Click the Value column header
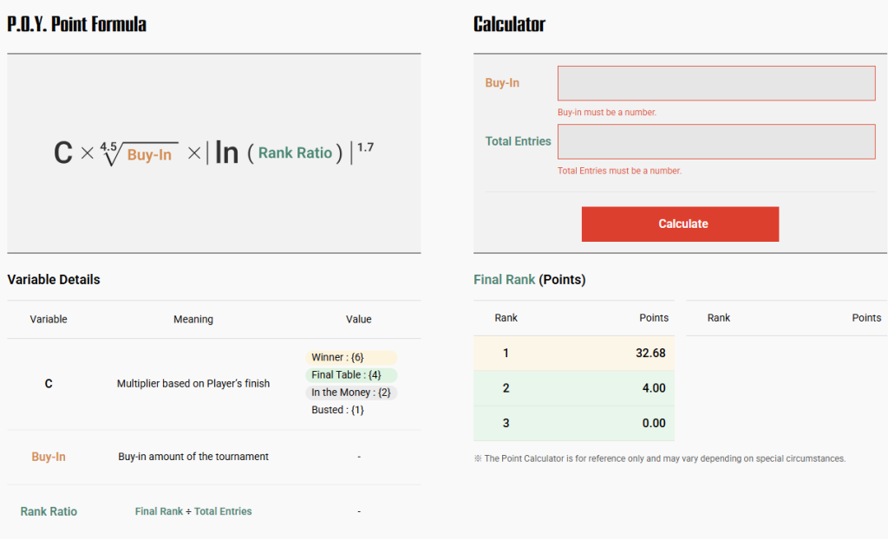This screenshot has width=888, height=539. 358,319
